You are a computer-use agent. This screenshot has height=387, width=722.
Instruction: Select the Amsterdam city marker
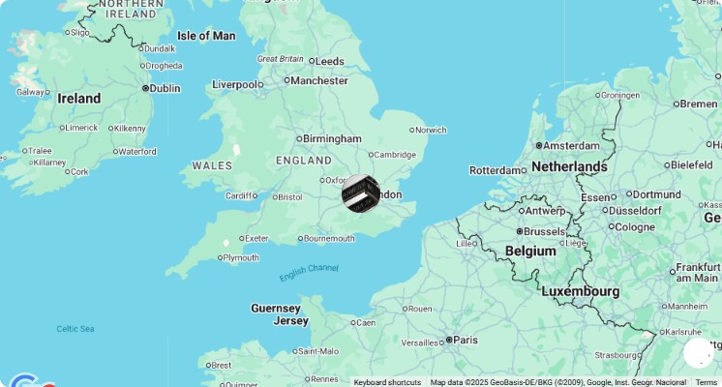[539, 145]
